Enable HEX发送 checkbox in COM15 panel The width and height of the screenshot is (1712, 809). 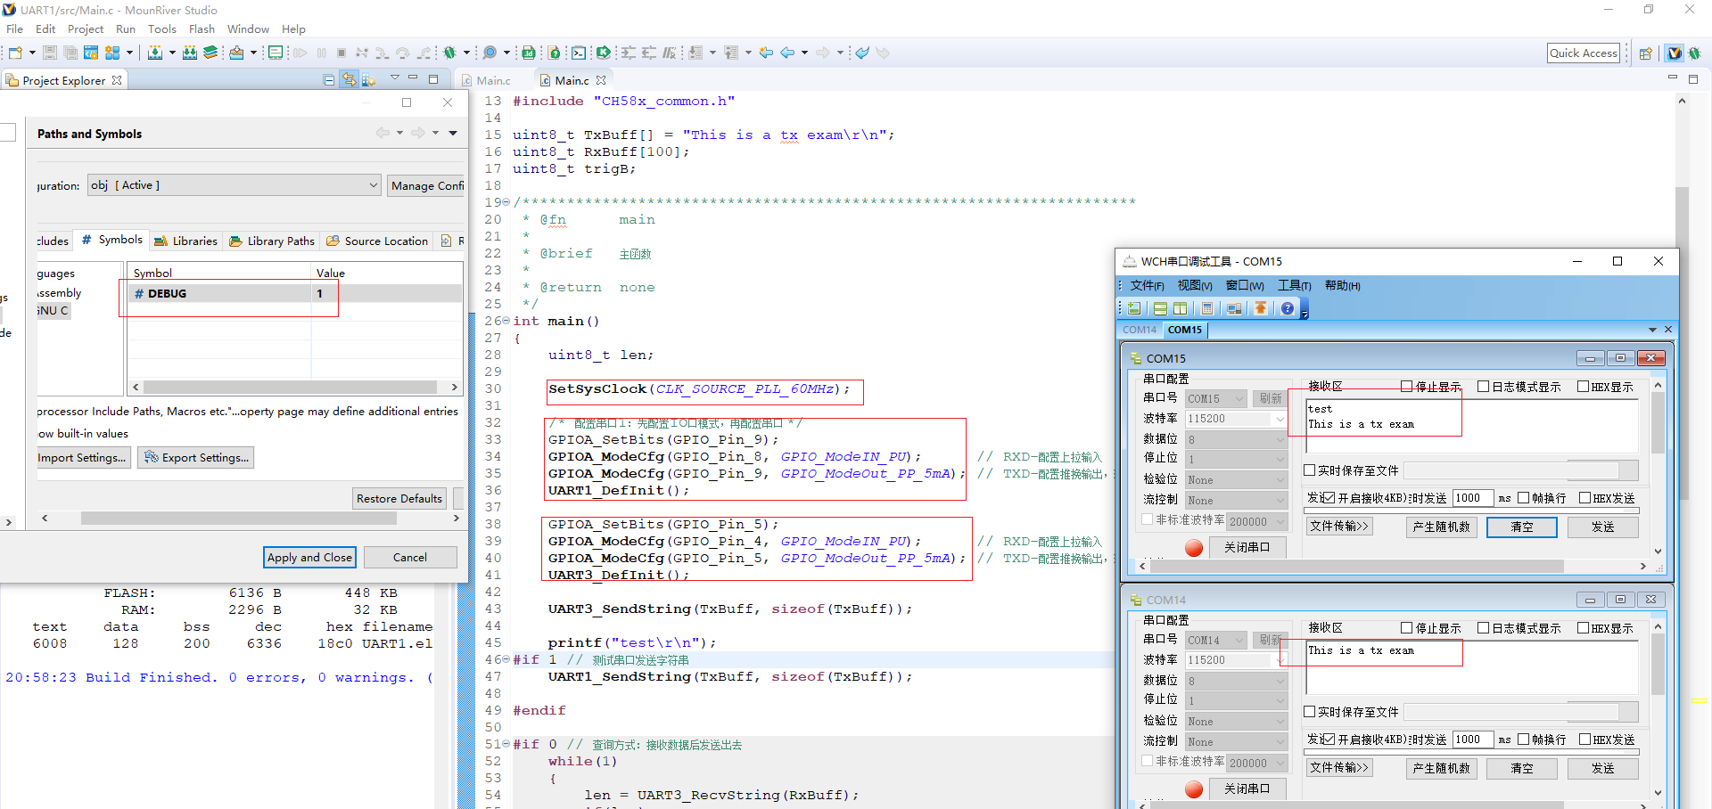[x=1585, y=498]
